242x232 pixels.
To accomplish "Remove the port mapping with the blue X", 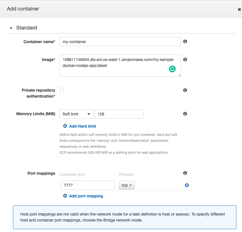I will click(187, 185).
